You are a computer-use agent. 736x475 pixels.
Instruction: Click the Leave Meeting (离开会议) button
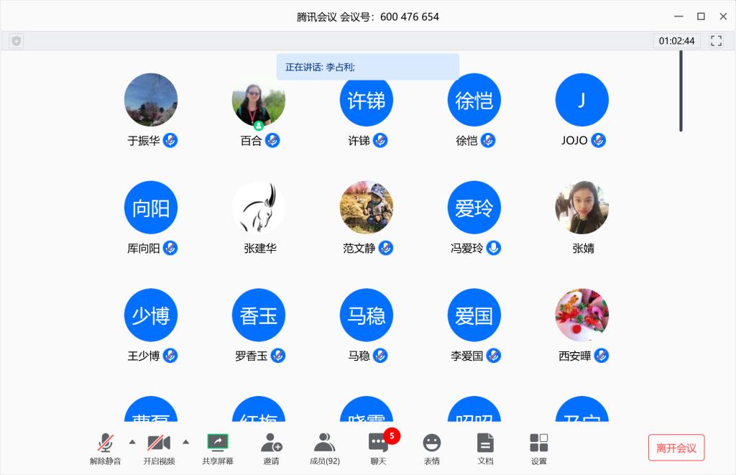coord(676,448)
